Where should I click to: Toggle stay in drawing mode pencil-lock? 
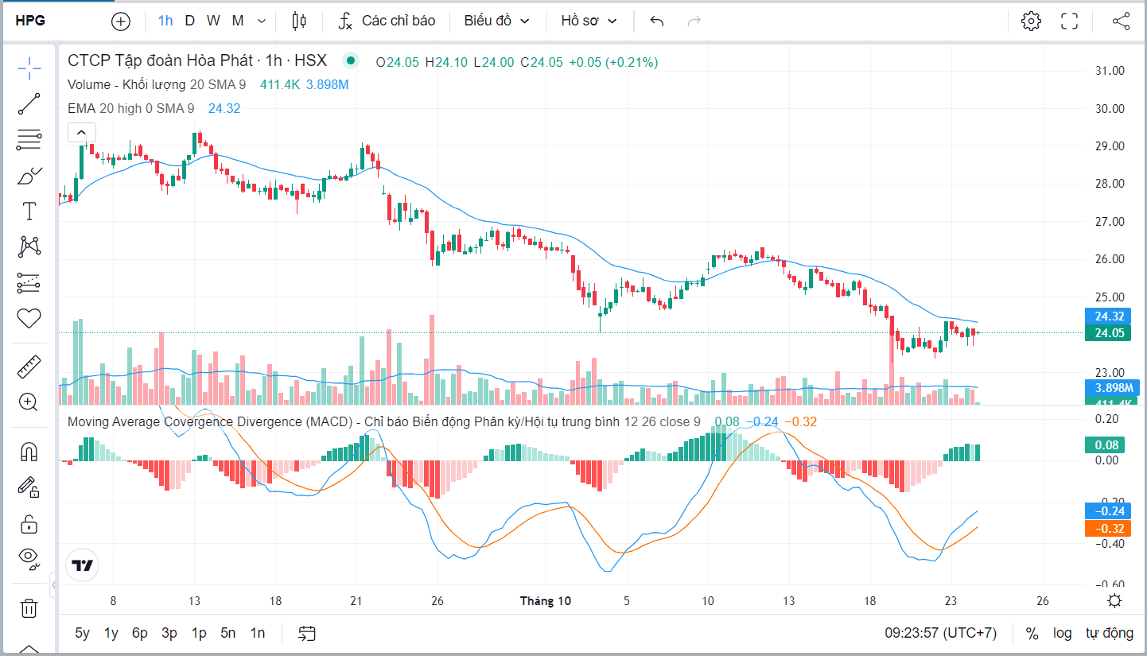click(x=29, y=487)
